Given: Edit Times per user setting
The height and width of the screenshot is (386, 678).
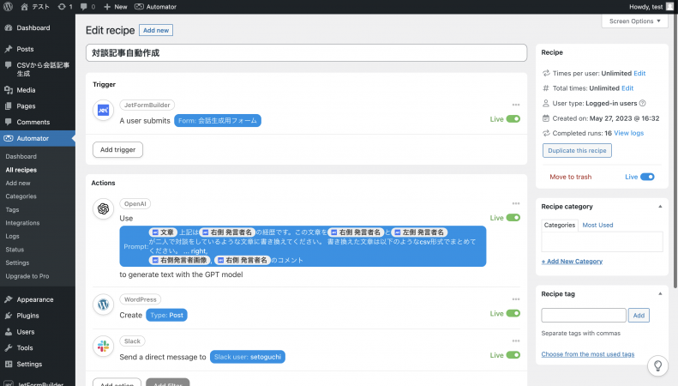Looking at the screenshot, I should tap(639, 73).
